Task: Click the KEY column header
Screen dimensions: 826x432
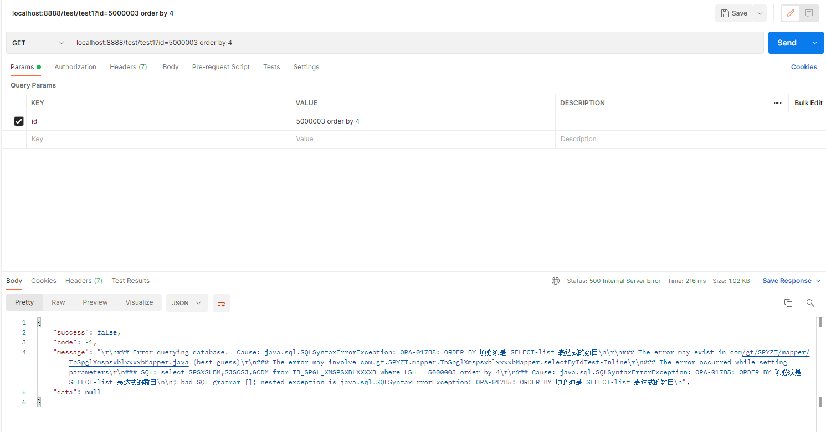Action: point(38,103)
